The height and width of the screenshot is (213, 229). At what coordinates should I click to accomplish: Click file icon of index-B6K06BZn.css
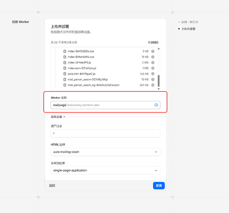tap(65, 51)
